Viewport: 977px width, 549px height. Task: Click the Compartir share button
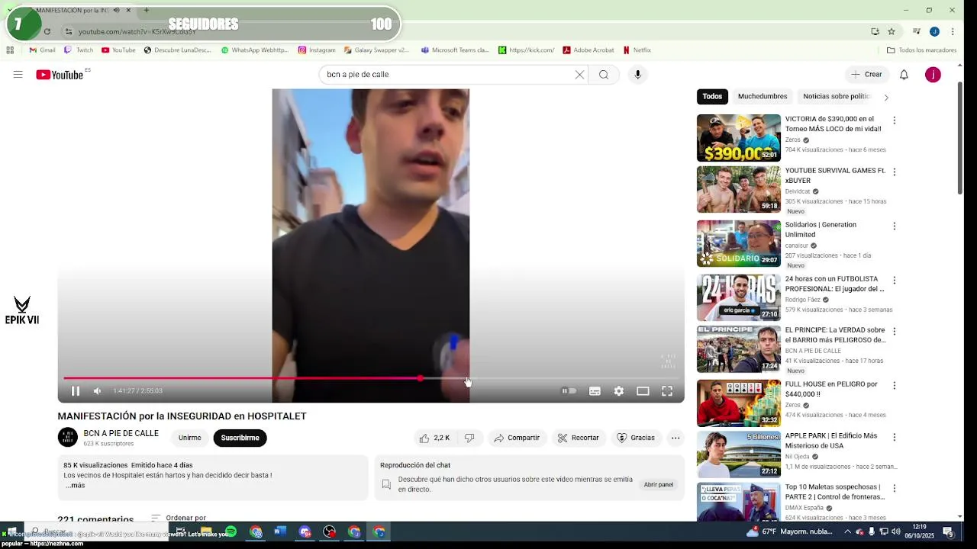tap(517, 438)
